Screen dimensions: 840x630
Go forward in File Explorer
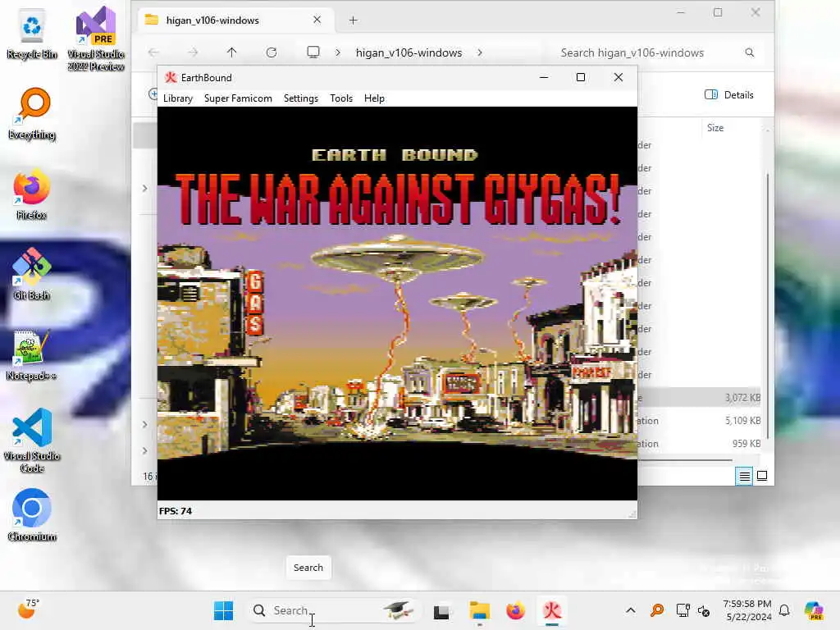pos(193,52)
